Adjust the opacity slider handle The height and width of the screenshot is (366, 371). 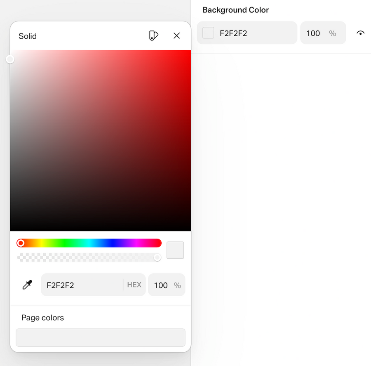tap(157, 257)
